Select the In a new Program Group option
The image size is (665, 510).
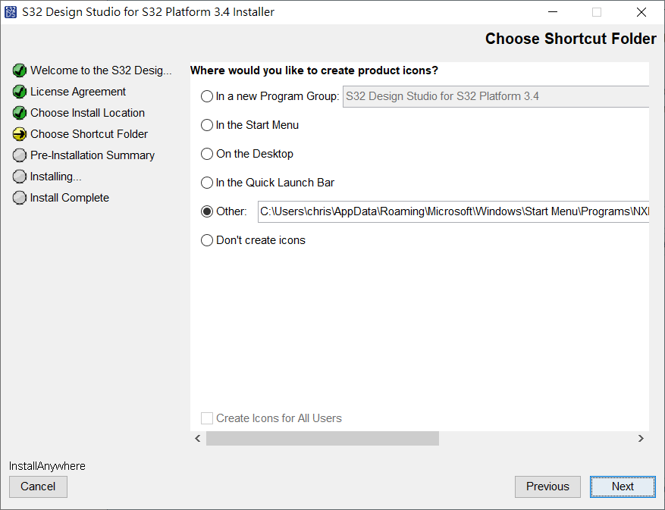pyautogui.click(x=207, y=96)
